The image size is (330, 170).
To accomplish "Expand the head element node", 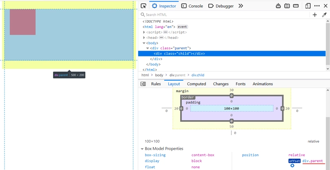I will click(x=144, y=37).
